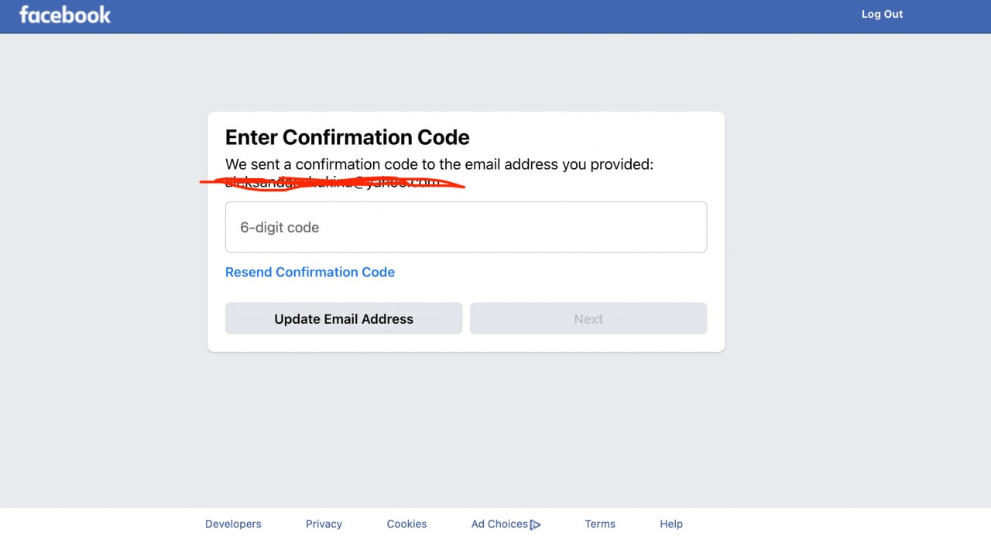Open the Cookies footer link
Screen dimensions: 991x540
(x=406, y=524)
